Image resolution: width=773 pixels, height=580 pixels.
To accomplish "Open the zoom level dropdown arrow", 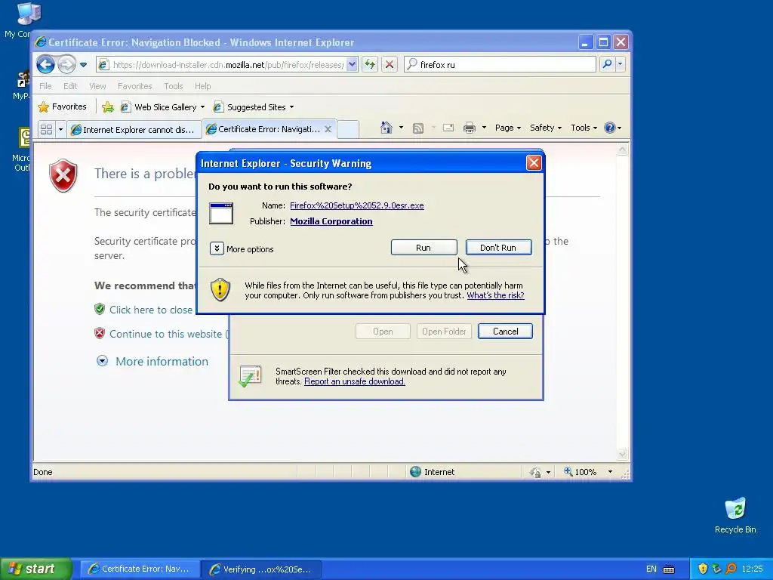I will [610, 472].
